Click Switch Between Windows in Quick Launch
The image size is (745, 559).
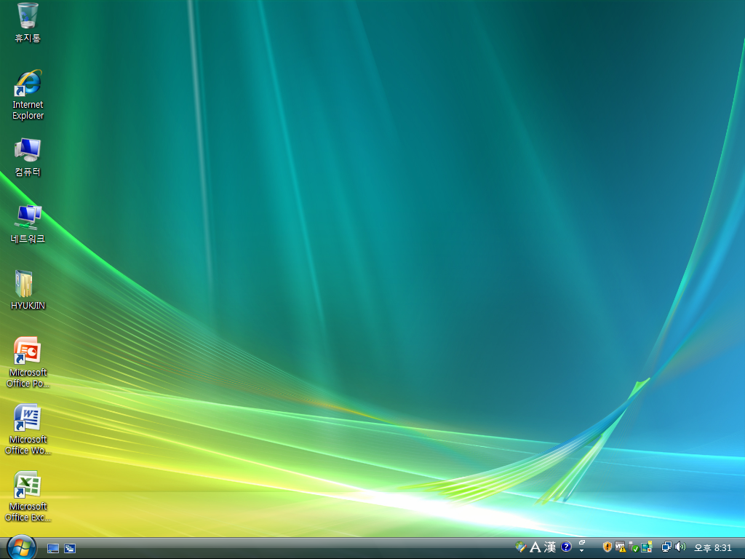point(70,549)
